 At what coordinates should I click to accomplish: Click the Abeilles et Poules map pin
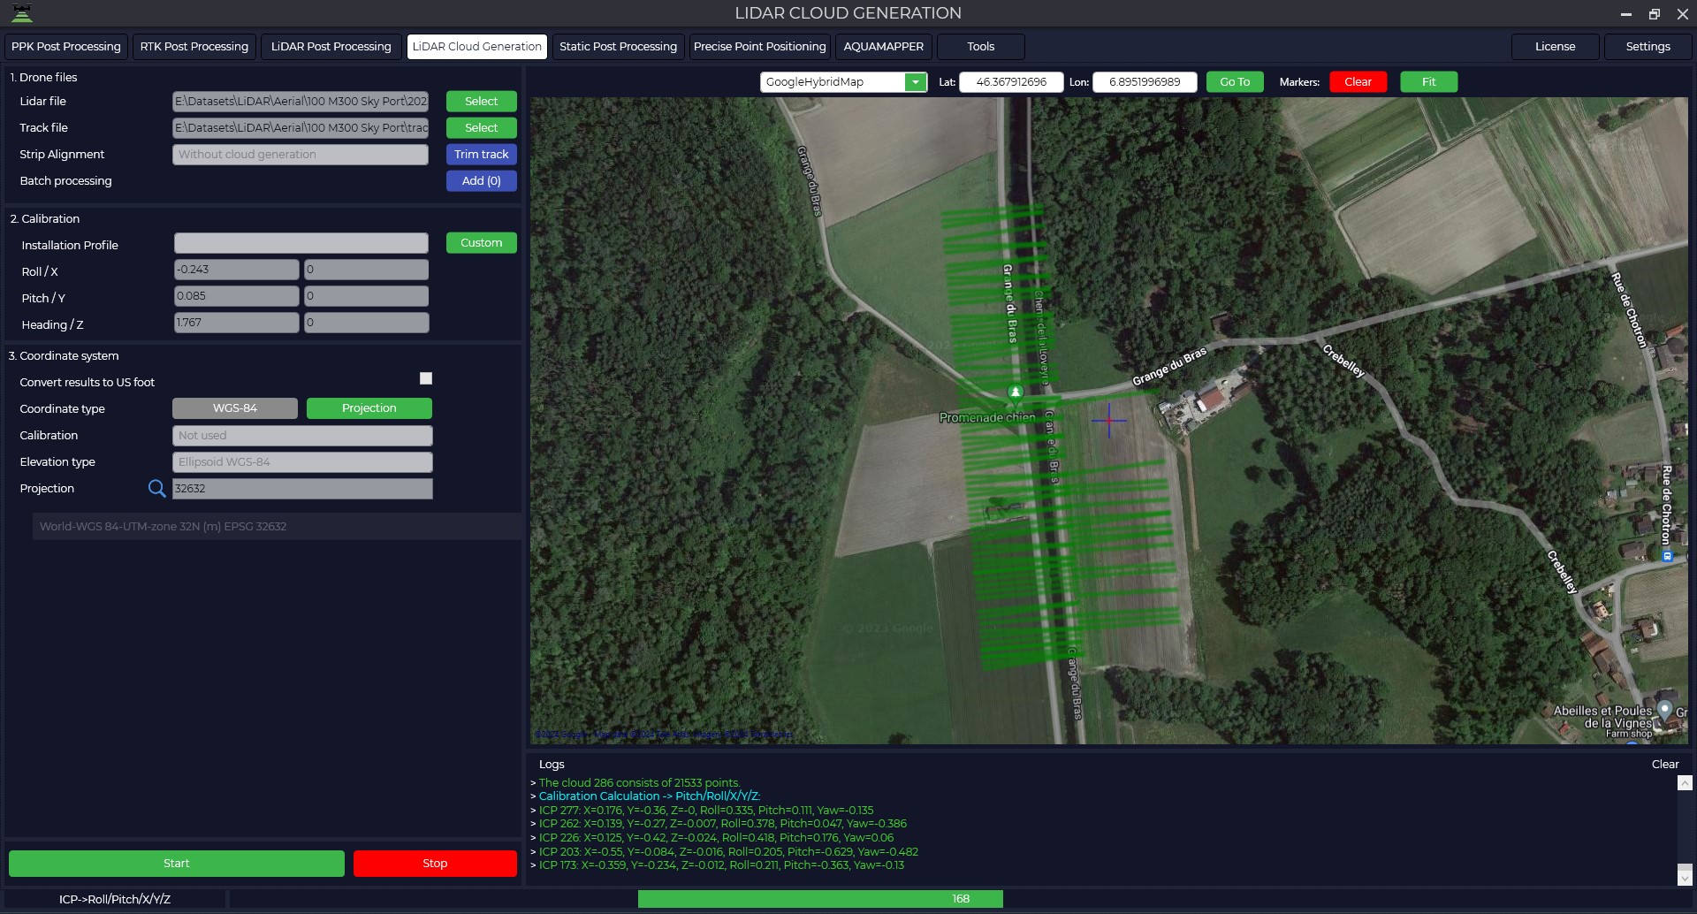coord(1665,709)
